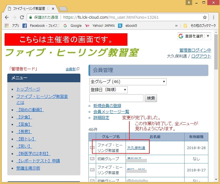This screenshot has width=220, height=184.
Task: Expand the 全グループ (46) dropdown
Action: point(128,81)
